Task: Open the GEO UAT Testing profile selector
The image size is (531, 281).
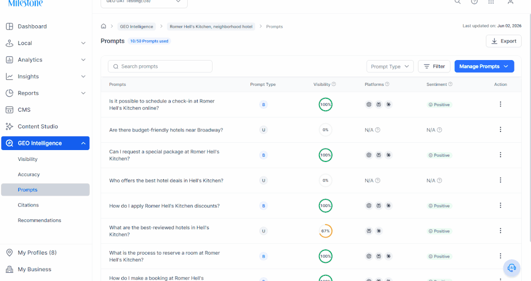Action: point(144,3)
